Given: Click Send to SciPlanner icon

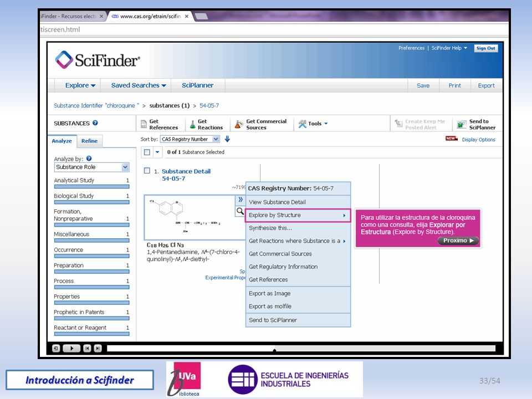Looking at the screenshot, I should [x=462, y=125].
